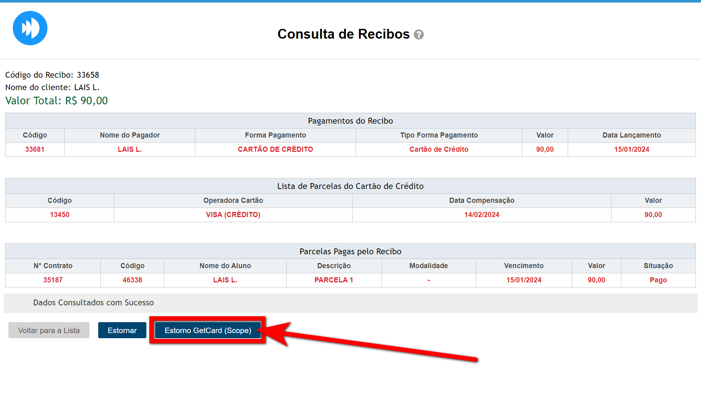701x394 pixels.
Task: Click the Vencimento column header
Action: click(524, 266)
